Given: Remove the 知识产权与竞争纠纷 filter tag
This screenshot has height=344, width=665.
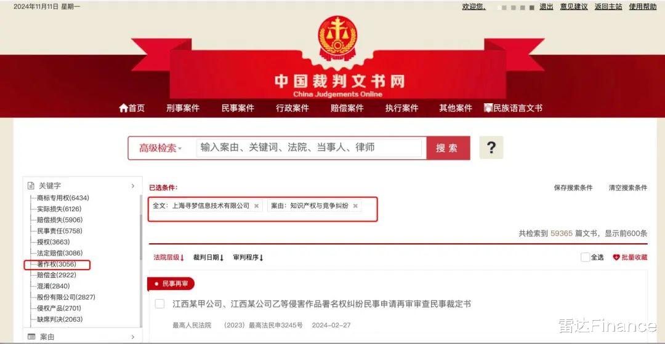Looking at the screenshot, I should (355, 206).
